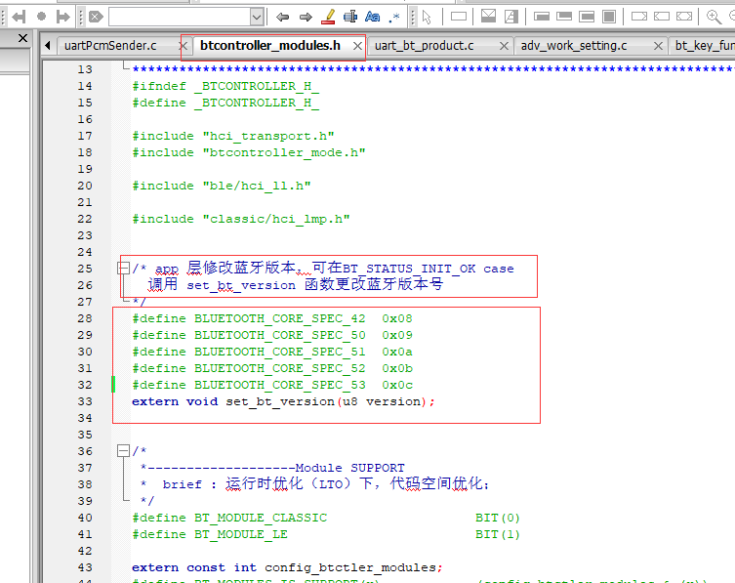Click the second window layout icon
Image resolution: width=735 pixels, height=583 pixels.
(x=564, y=17)
